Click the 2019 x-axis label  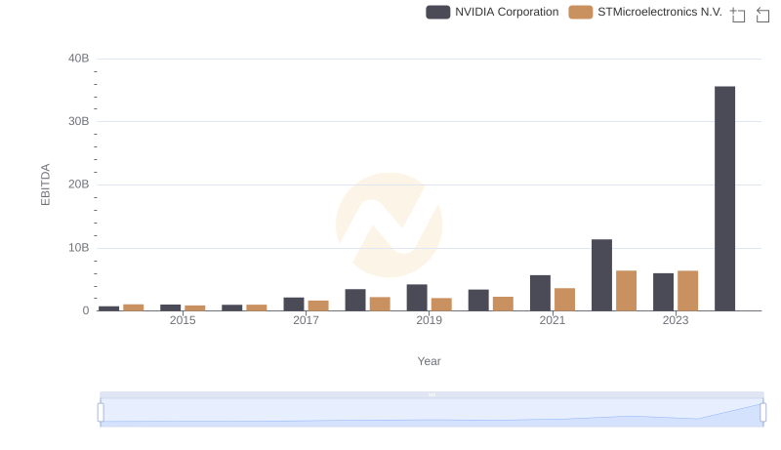pos(429,320)
